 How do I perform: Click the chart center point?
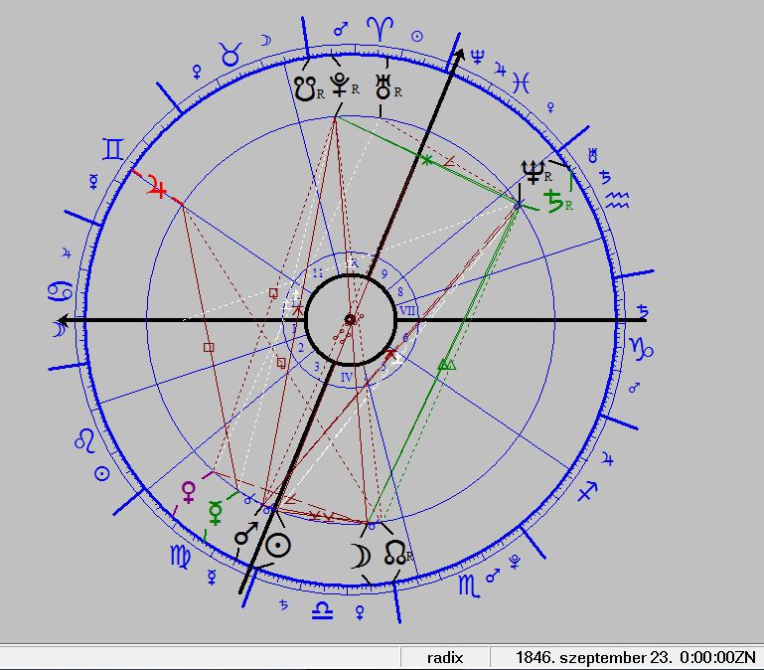(x=349, y=319)
